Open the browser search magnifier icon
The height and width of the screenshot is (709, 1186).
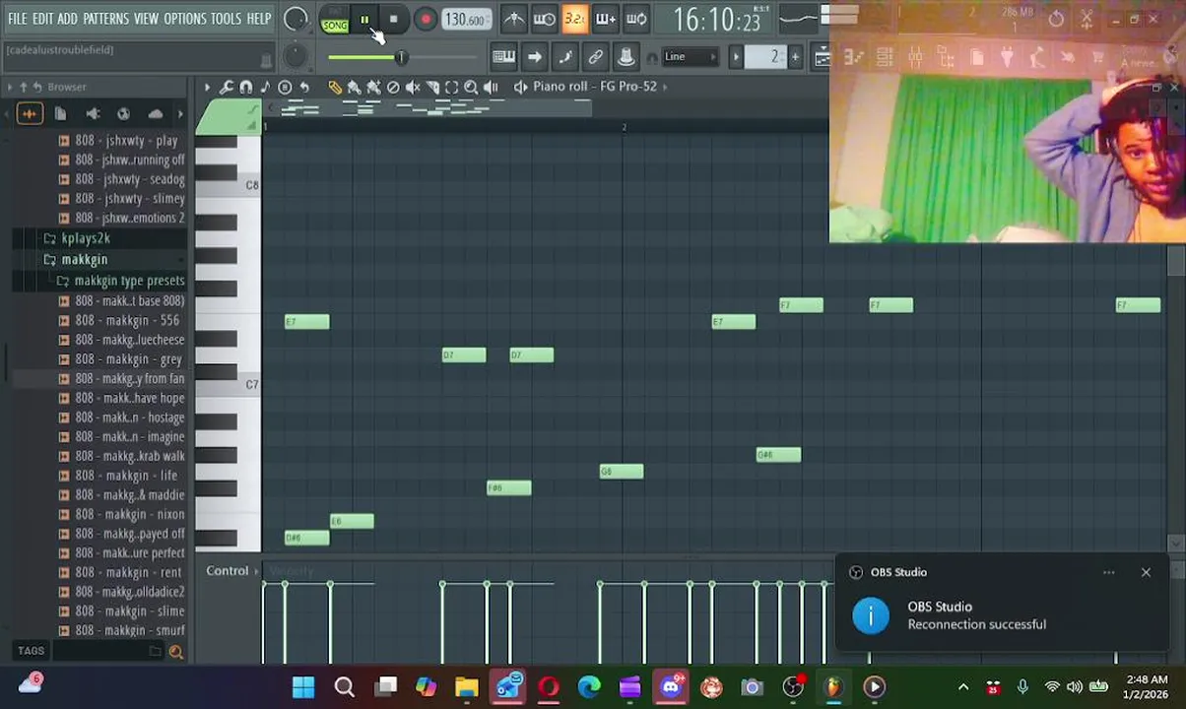tap(175, 651)
